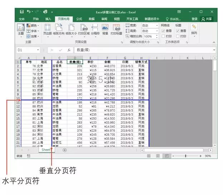Toggle Headings Print (打印) checkbox

pyautogui.click(x=178, y=36)
